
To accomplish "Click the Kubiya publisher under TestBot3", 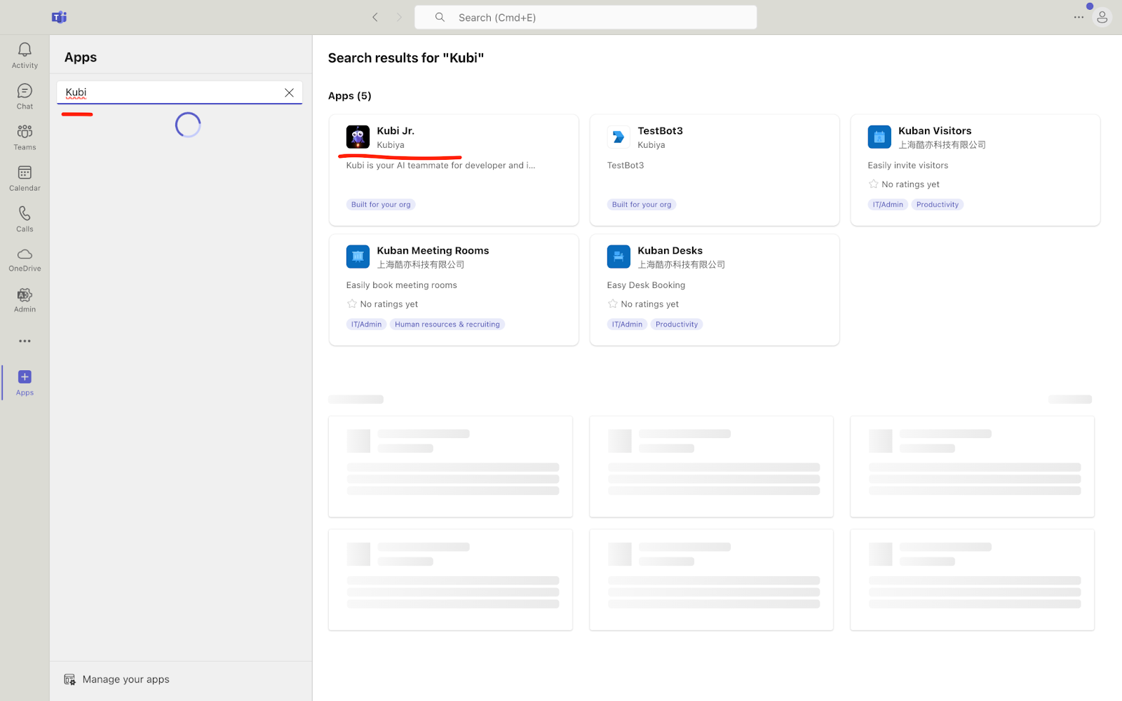I will point(651,145).
